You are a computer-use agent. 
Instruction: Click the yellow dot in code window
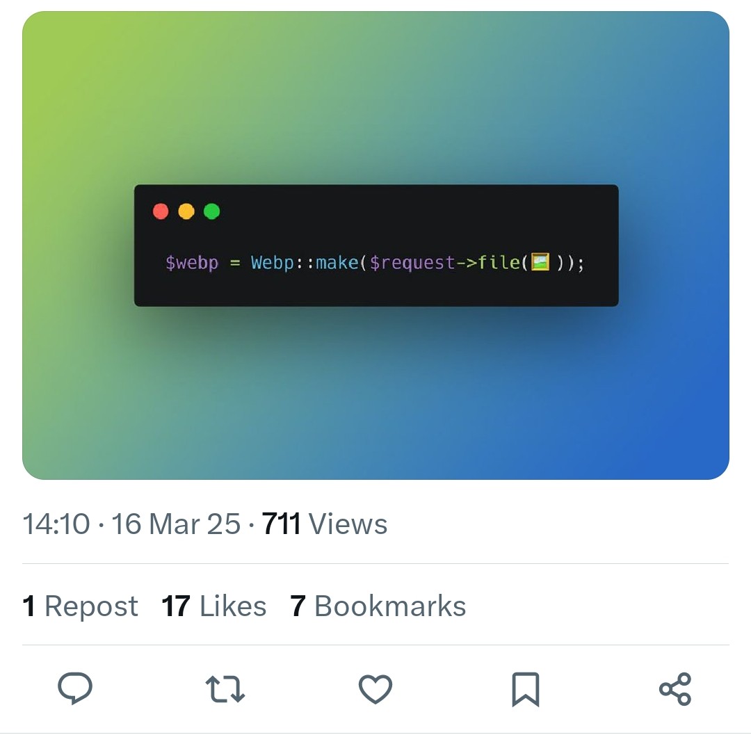[x=186, y=211]
